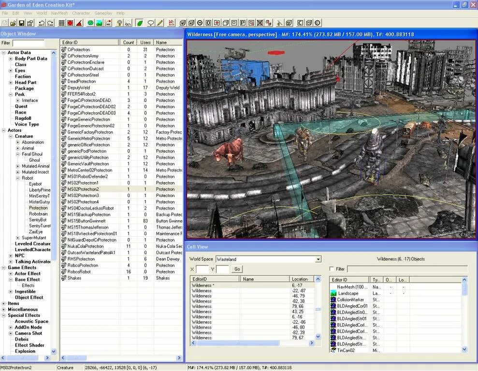Screen dimensions: 478x371
Task: Click the red triangle toolbar icon
Action: click(79, 23)
